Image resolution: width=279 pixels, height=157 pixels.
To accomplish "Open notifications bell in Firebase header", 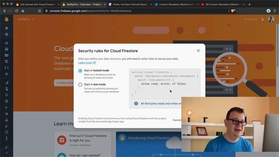I will tap(262, 19).
